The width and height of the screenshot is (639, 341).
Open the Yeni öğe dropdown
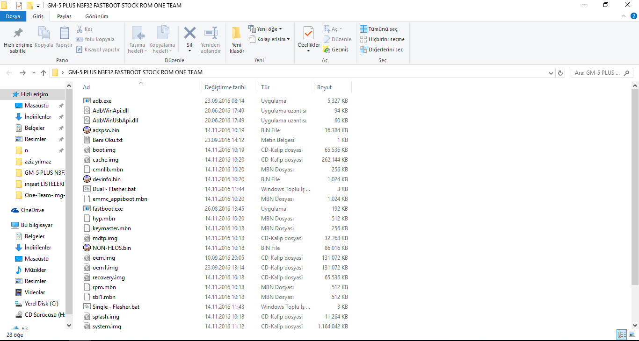265,29
